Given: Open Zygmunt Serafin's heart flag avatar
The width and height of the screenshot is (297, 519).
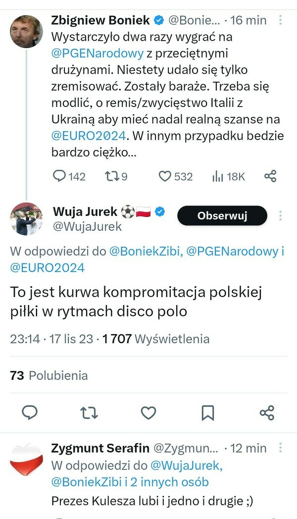Looking at the screenshot, I should pos(27,459).
